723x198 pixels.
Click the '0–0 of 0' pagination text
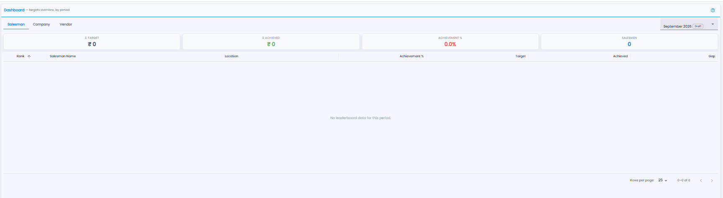point(684,180)
